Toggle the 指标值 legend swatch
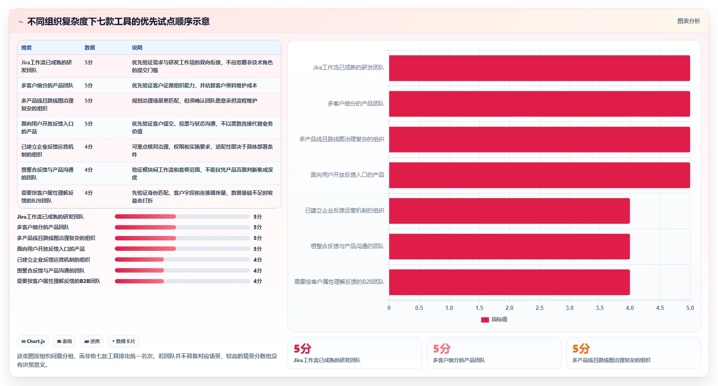The width and height of the screenshot is (718, 386). coord(485,319)
